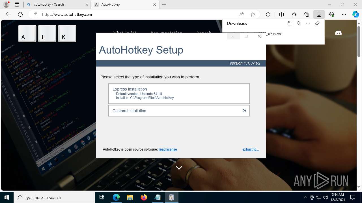This screenshot has height=203, width=362.
Task: Open Task View on taskbar
Action: (102, 197)
